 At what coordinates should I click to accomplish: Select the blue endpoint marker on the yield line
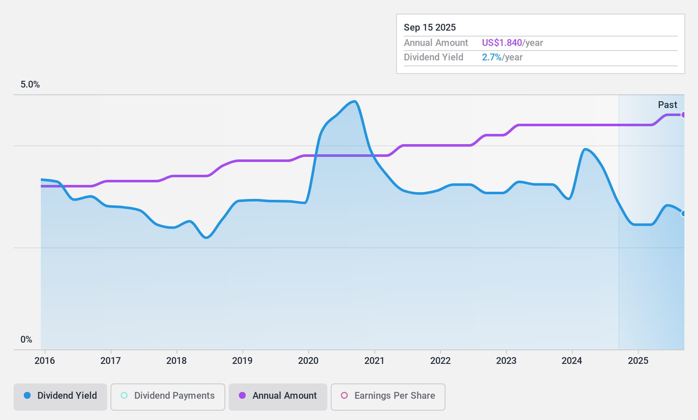(x=683, y=214)
